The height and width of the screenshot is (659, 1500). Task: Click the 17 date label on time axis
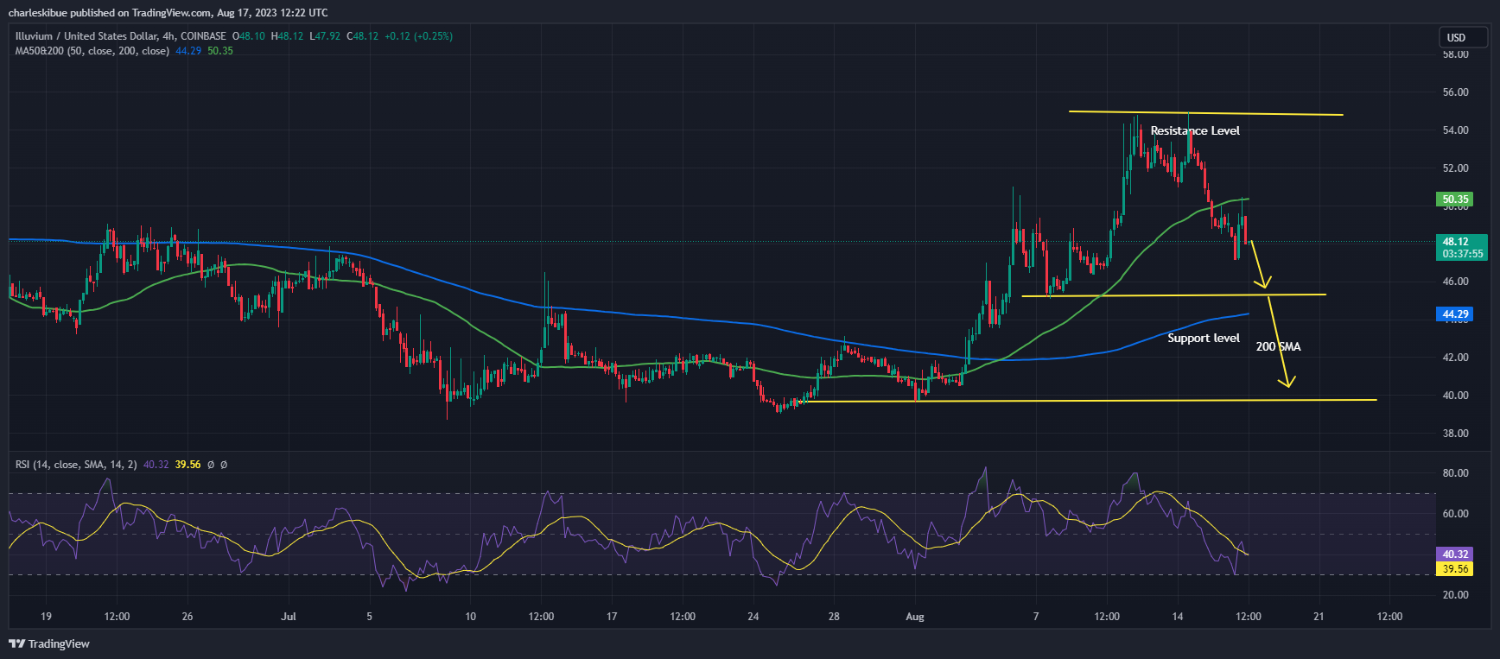pos(612,617)
